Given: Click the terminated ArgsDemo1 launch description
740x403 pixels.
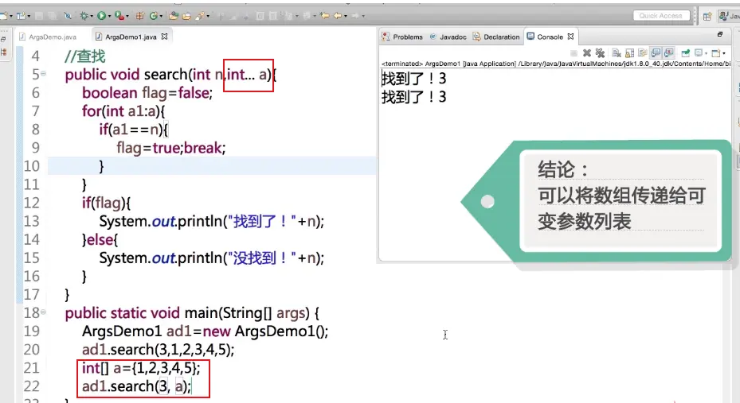Looking at the screenshot, I should [x=555, y=64].
